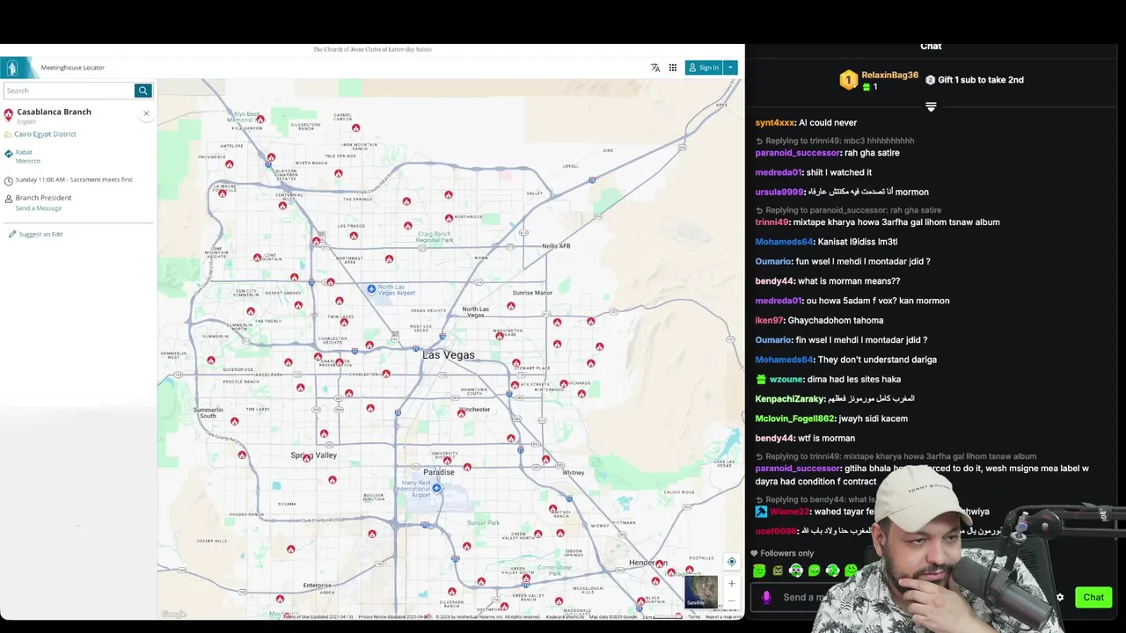Click the gold rank 1 badge
1126x633 pixels.
(x=848, y=81)
